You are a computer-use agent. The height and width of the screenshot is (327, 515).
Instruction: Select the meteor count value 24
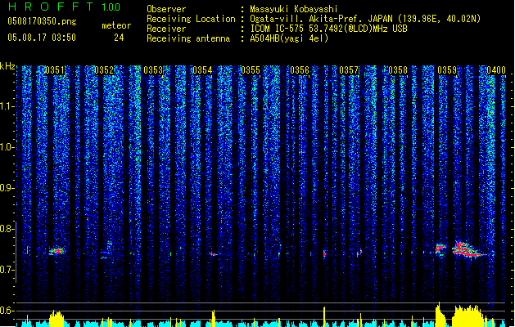tap(119, 38)
